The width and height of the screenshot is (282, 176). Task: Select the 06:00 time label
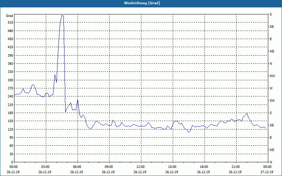click(x=78, y=167)
